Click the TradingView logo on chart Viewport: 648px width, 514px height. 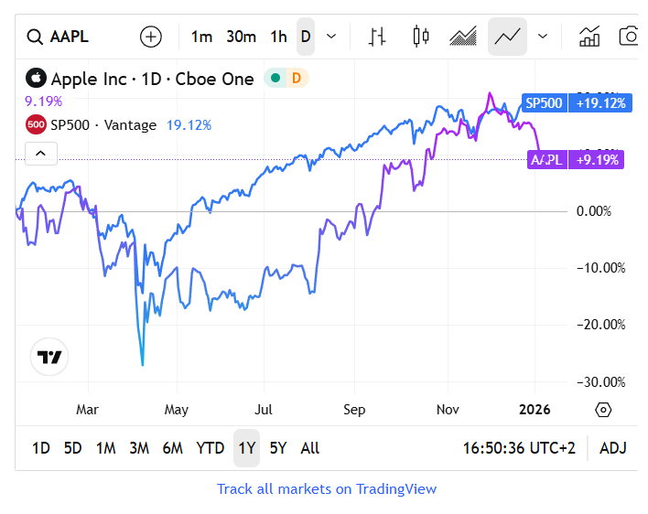[49, 357]
